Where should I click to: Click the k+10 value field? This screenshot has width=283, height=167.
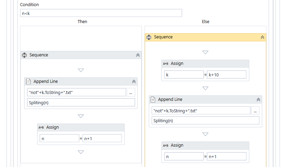[x=226, y=75]
